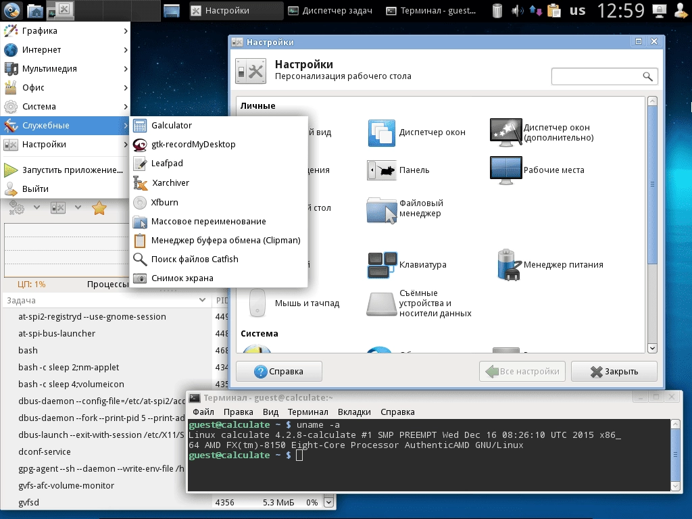Click the show desktop panel icon
Screen dimensions: 692x519
[x=171, y=11]
